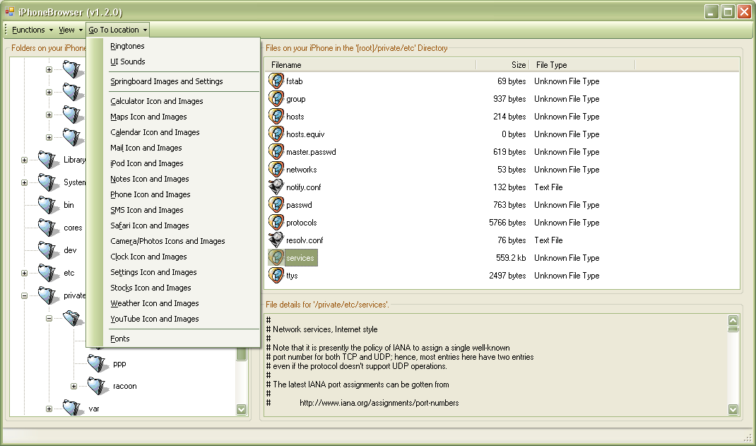756x446 pixels.
Task: Select the master.passwd filename
Action: tap(311, 152)
